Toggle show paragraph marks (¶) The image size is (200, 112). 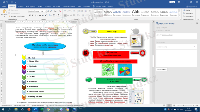[90, 11]
